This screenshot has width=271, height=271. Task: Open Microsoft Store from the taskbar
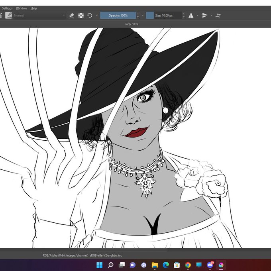[x=177, y=265]
